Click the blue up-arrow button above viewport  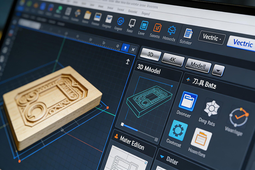[125, 48]
